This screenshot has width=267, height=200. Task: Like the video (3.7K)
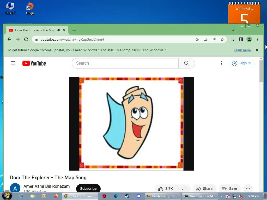(166, 189)
